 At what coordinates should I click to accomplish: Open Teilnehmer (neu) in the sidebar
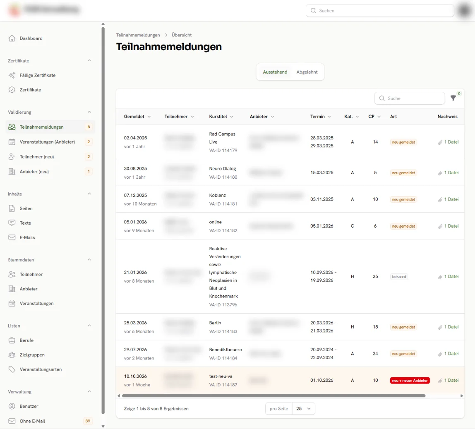coord(50,157)
